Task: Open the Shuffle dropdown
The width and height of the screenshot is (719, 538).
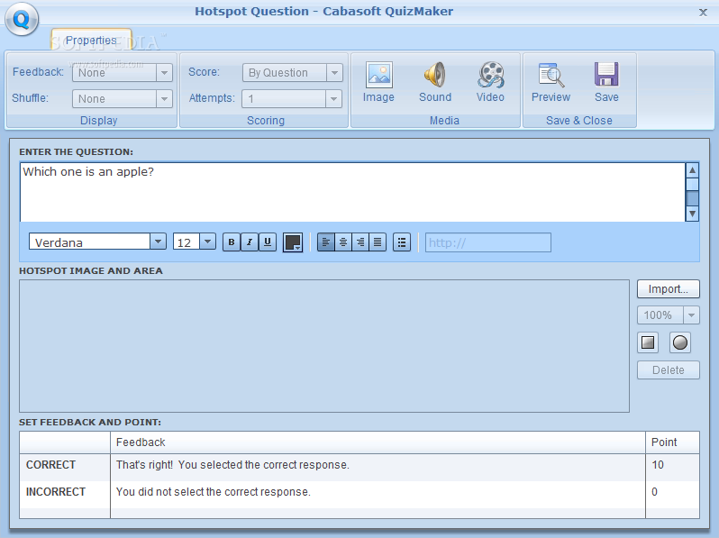Action: tap(122, 98)
